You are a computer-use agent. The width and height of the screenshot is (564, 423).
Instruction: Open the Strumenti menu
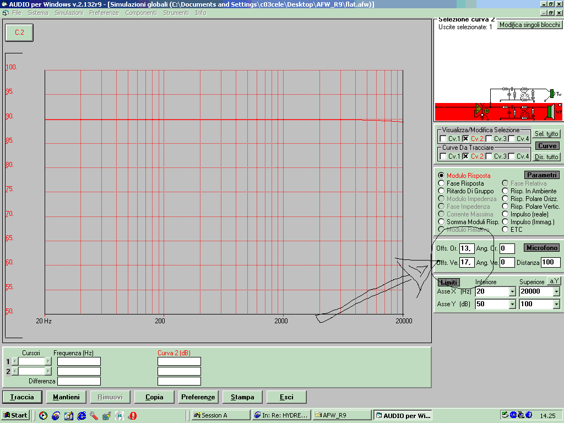point(176,13)
